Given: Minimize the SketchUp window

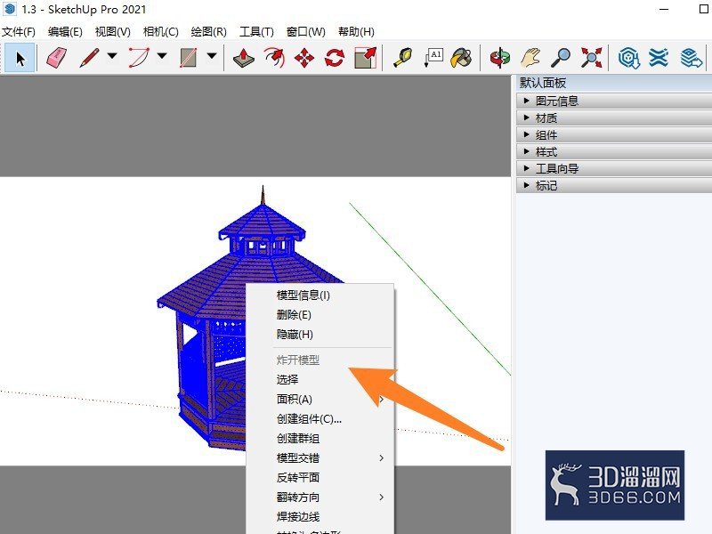Looking at the screenshot, I should click(x=664, y=9).
